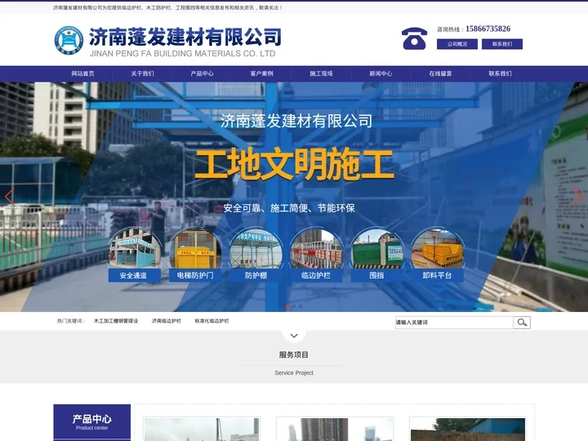Select the second banner slide dot

294,306
